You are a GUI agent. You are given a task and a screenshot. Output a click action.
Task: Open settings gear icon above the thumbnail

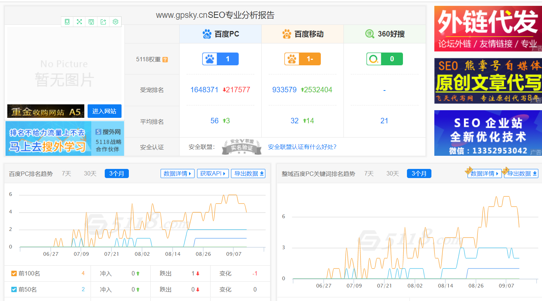click(115, 22)
